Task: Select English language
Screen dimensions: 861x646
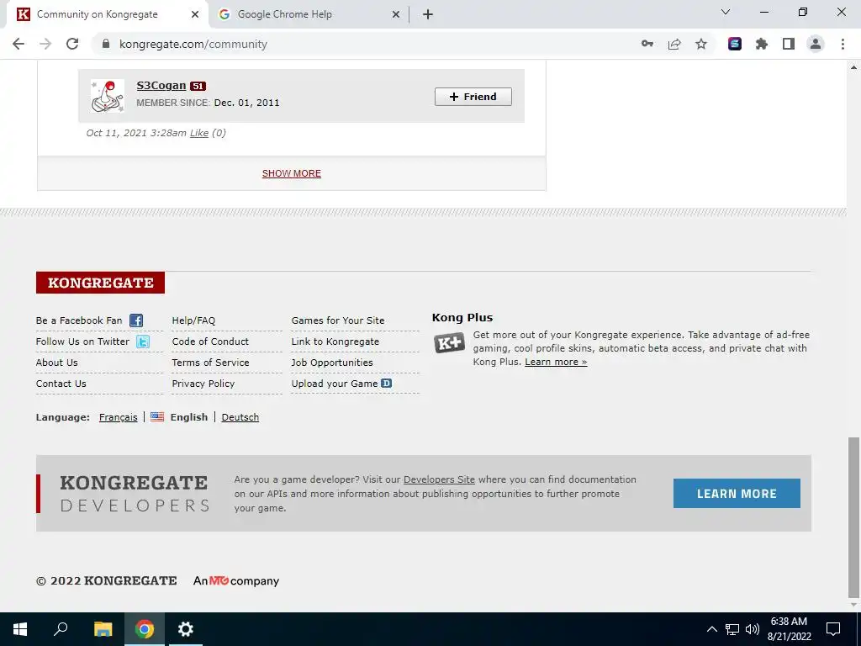Action: tap(189, 417)
